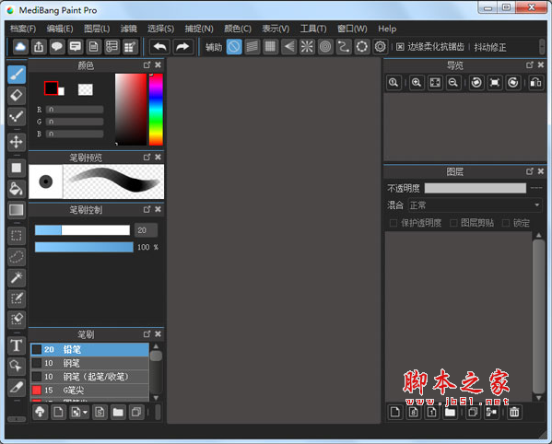Click the foreground black color swatch
This screenshot has height=444, width=552.
(51, 88)
